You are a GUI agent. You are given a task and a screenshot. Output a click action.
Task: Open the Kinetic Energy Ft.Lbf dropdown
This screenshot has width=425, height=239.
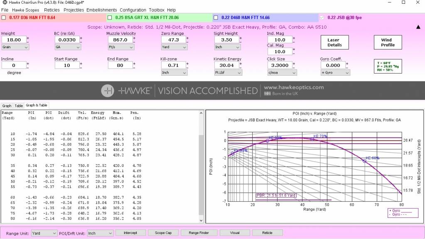(228, 73)
